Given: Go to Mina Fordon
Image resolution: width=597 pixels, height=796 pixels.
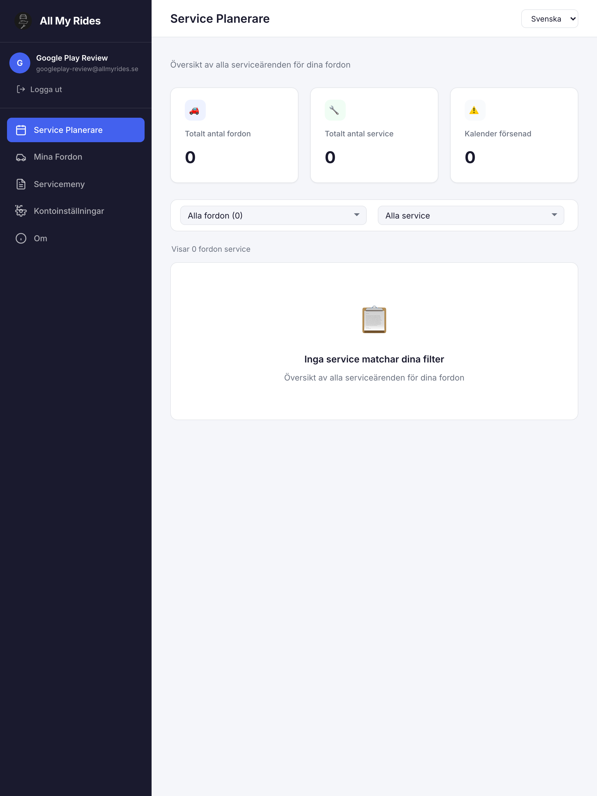Looking at the screenshot, I should (75, 157).
